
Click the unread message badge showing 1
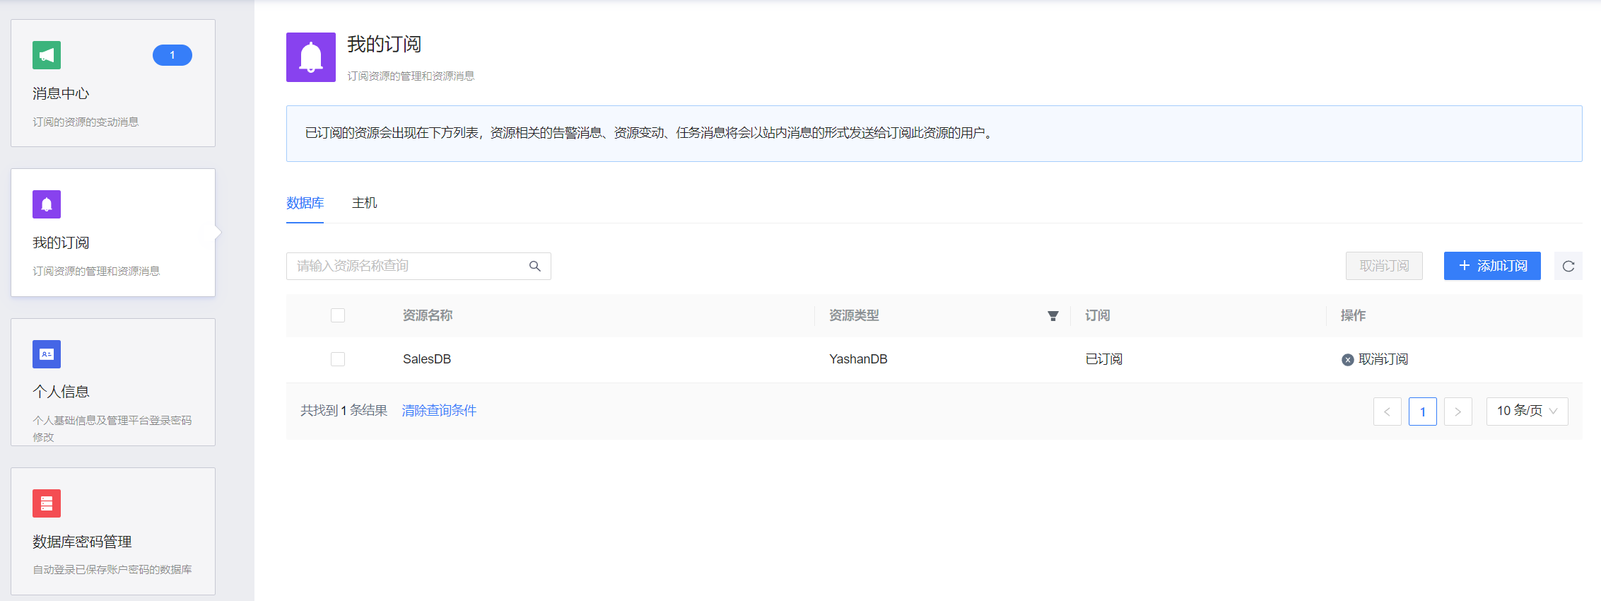pos(172,55)
